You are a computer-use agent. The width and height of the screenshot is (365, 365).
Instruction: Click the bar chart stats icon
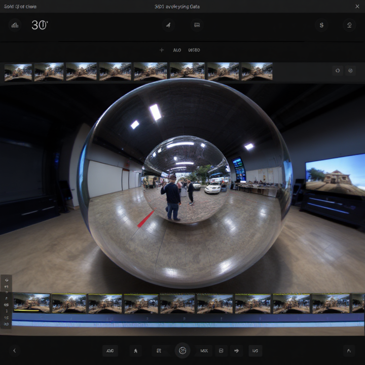coord(15,25)
